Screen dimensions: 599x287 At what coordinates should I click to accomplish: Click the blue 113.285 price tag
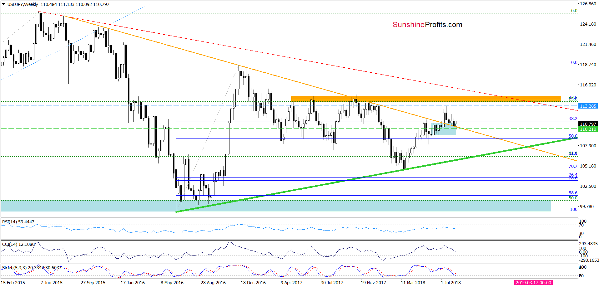(588, 106)
